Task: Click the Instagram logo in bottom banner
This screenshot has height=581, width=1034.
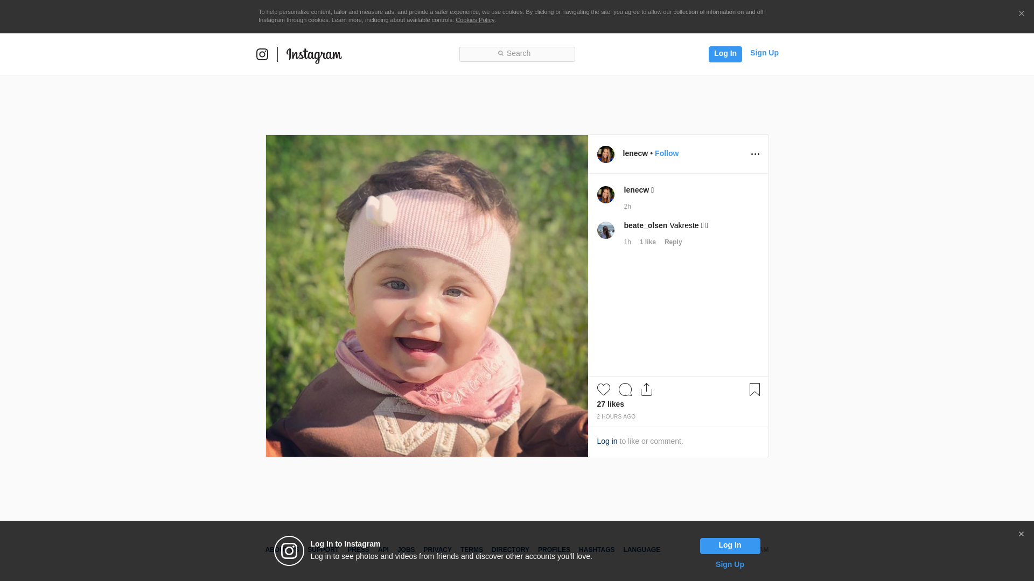Action: tap(289, 551)
